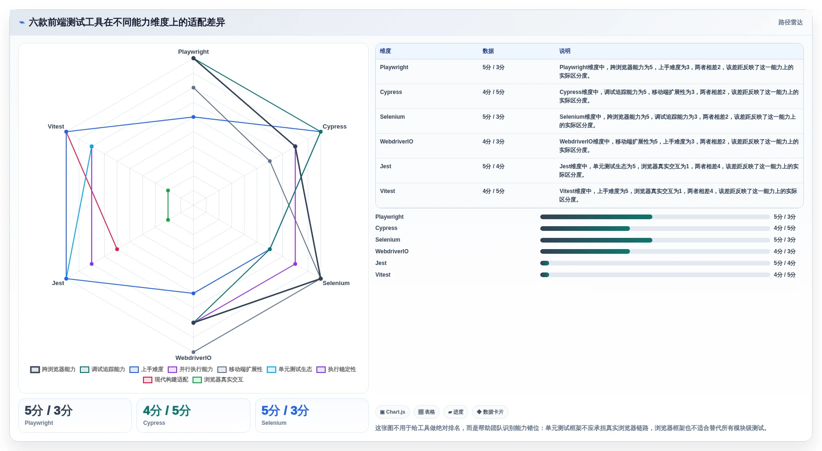Open the Playwright 5分 / 3分 data card
The image size is (822, 451).
click(x=75, y=415)
